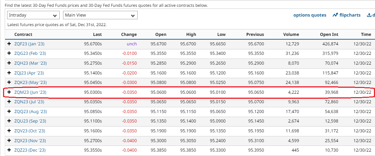Expand the ZQG23 (Feb '23) row plus icon

tap(9, 53)
